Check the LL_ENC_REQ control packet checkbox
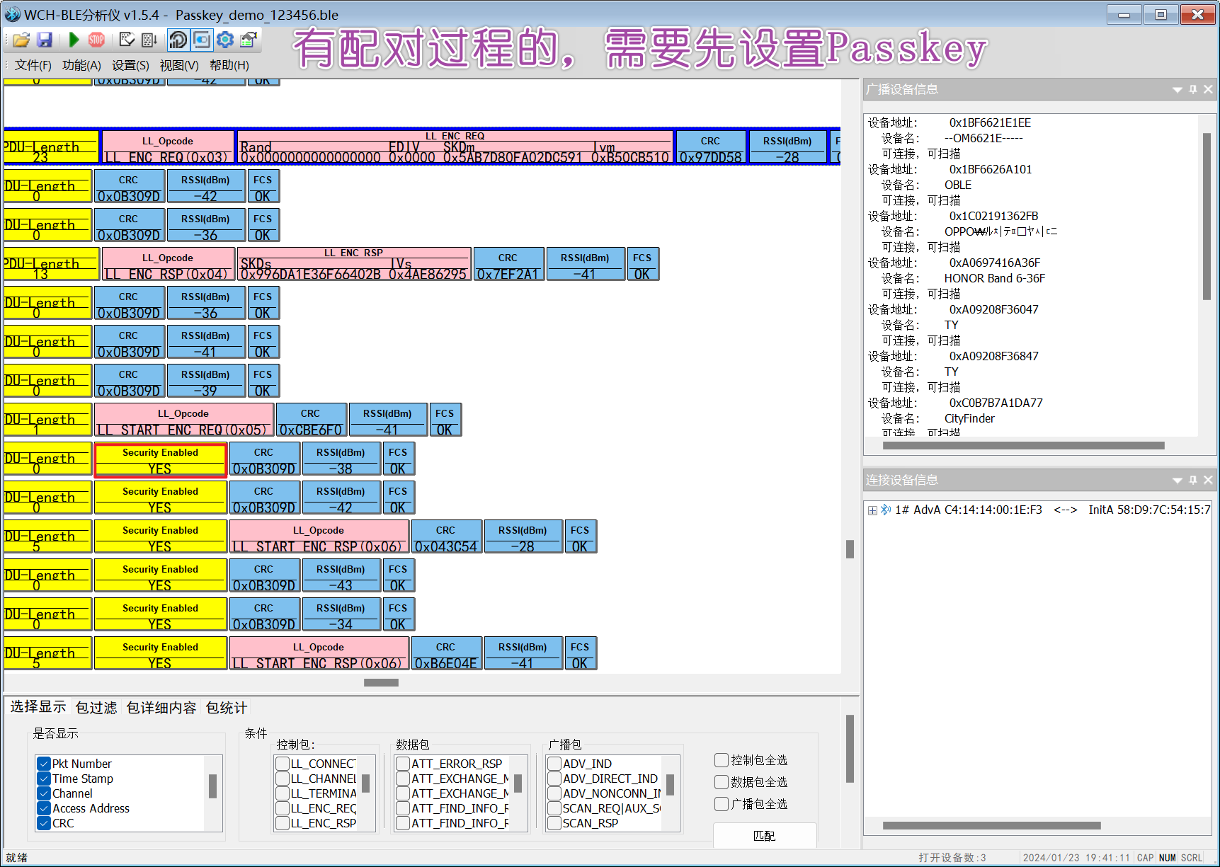The width and height of the screenshot is (1220, 867). pyautogui.click(x=283, y=808)
